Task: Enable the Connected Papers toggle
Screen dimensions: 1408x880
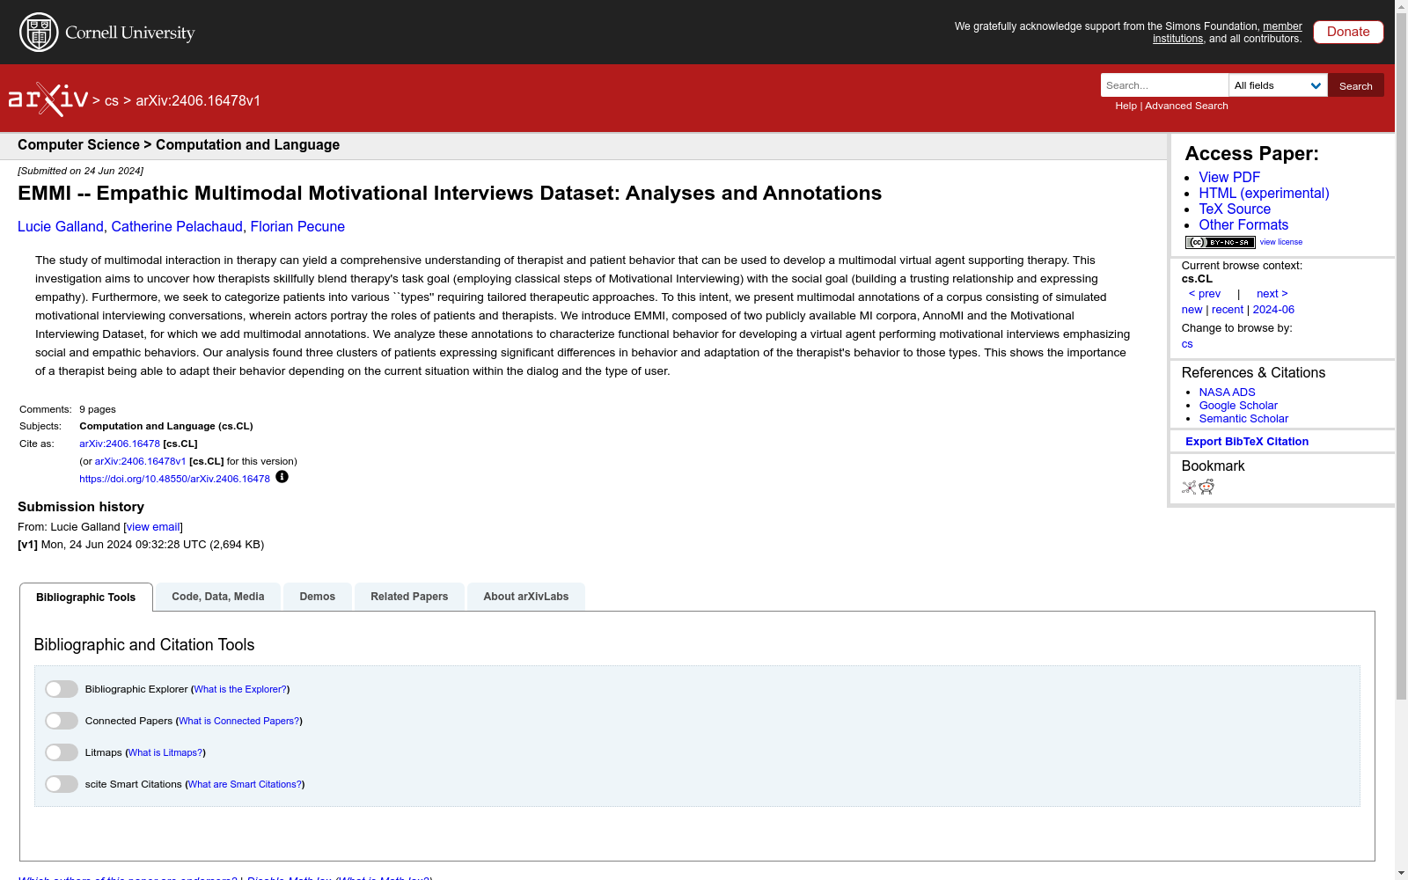Action: click(x=62, y=721)
